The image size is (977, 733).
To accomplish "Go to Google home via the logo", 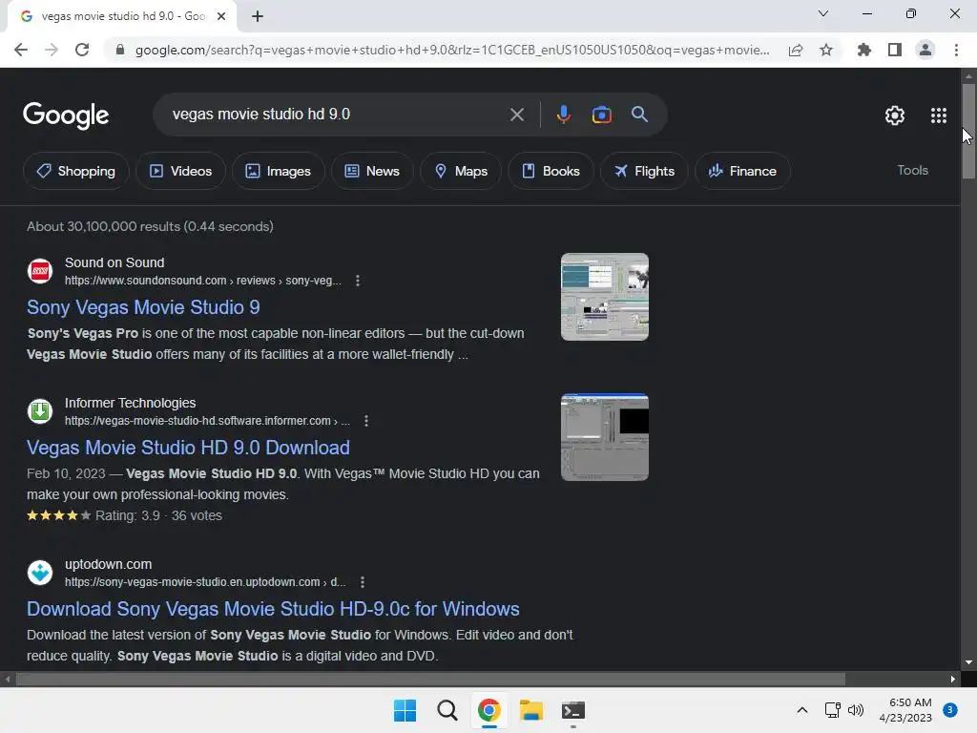I will (66, 115).
